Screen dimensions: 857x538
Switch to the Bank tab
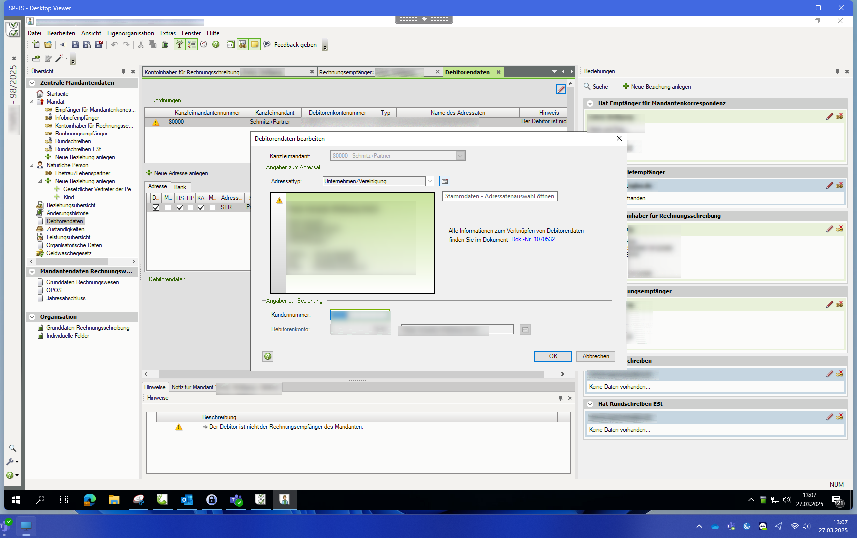click(x=180, y=187)
